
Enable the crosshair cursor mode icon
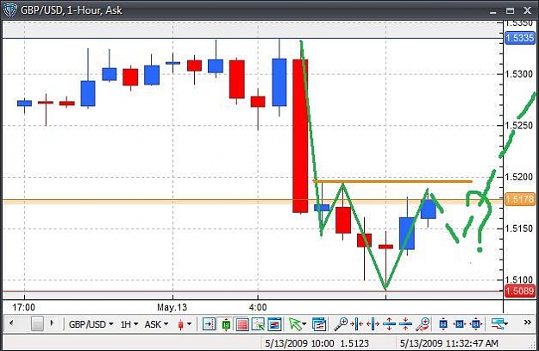coord(258,324)
